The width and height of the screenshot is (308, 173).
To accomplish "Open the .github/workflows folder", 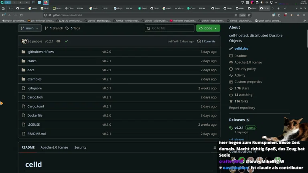I will [x=41, y=52].
